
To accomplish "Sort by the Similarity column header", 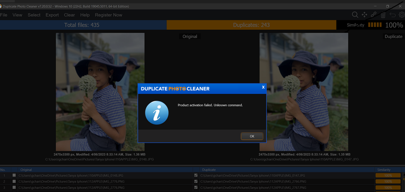I will click(384, 170).
